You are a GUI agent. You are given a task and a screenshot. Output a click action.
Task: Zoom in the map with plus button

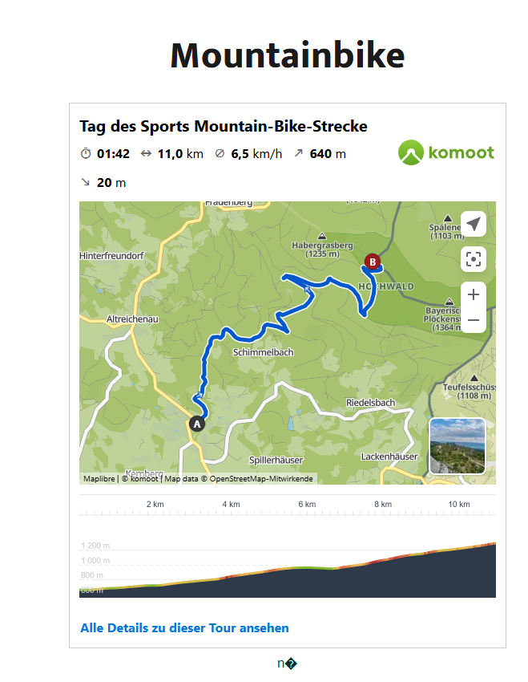474,294
